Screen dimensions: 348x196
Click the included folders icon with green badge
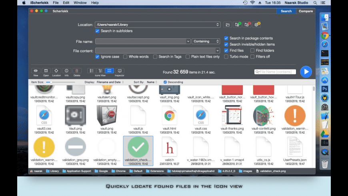point(237,25)
